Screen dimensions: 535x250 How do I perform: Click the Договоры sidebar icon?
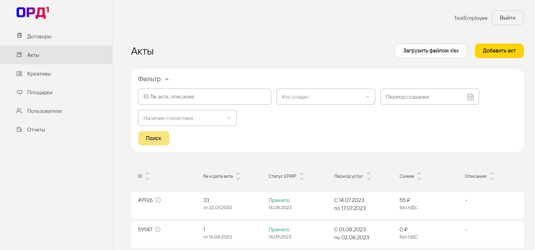tap(19, 36)
